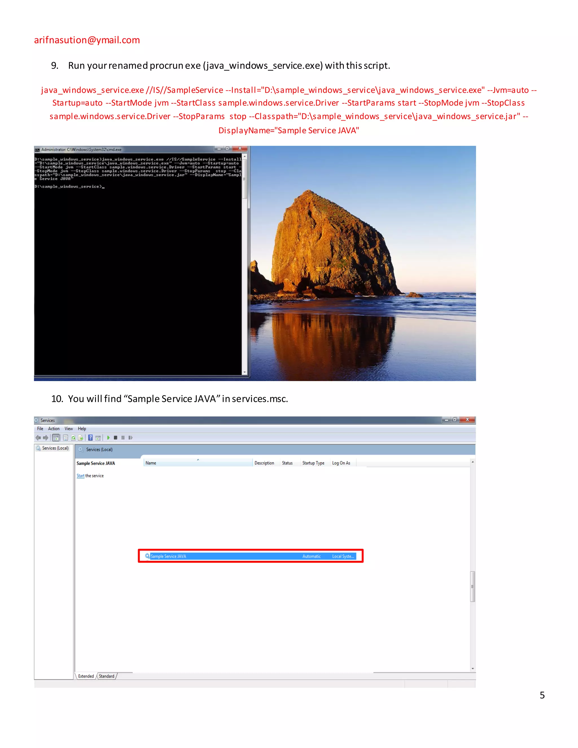Viewport: 578px width, 748px height.
Task: Start the service with green play icon
Action: [x=108, y=438]
